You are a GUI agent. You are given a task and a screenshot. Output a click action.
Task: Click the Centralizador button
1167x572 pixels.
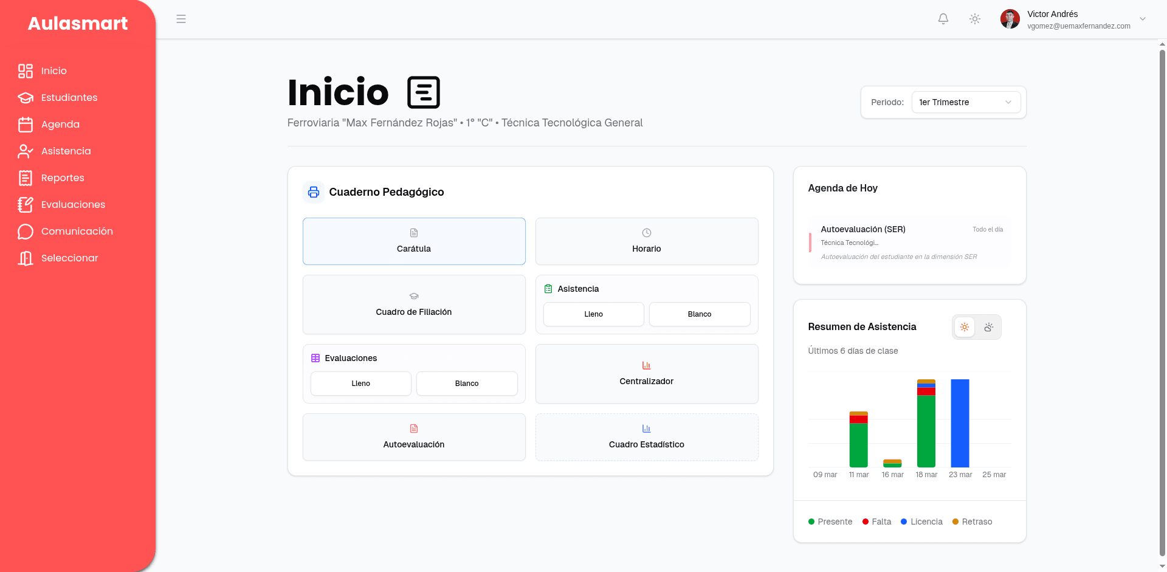coord(647,374)
